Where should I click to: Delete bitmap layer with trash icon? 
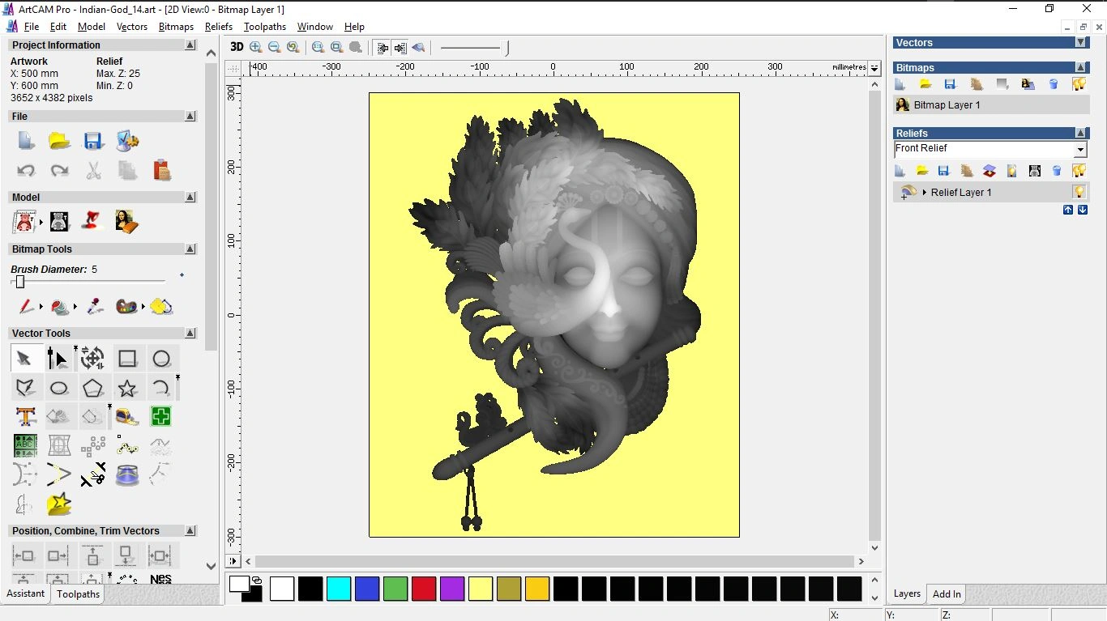[x=1054, y=84]
